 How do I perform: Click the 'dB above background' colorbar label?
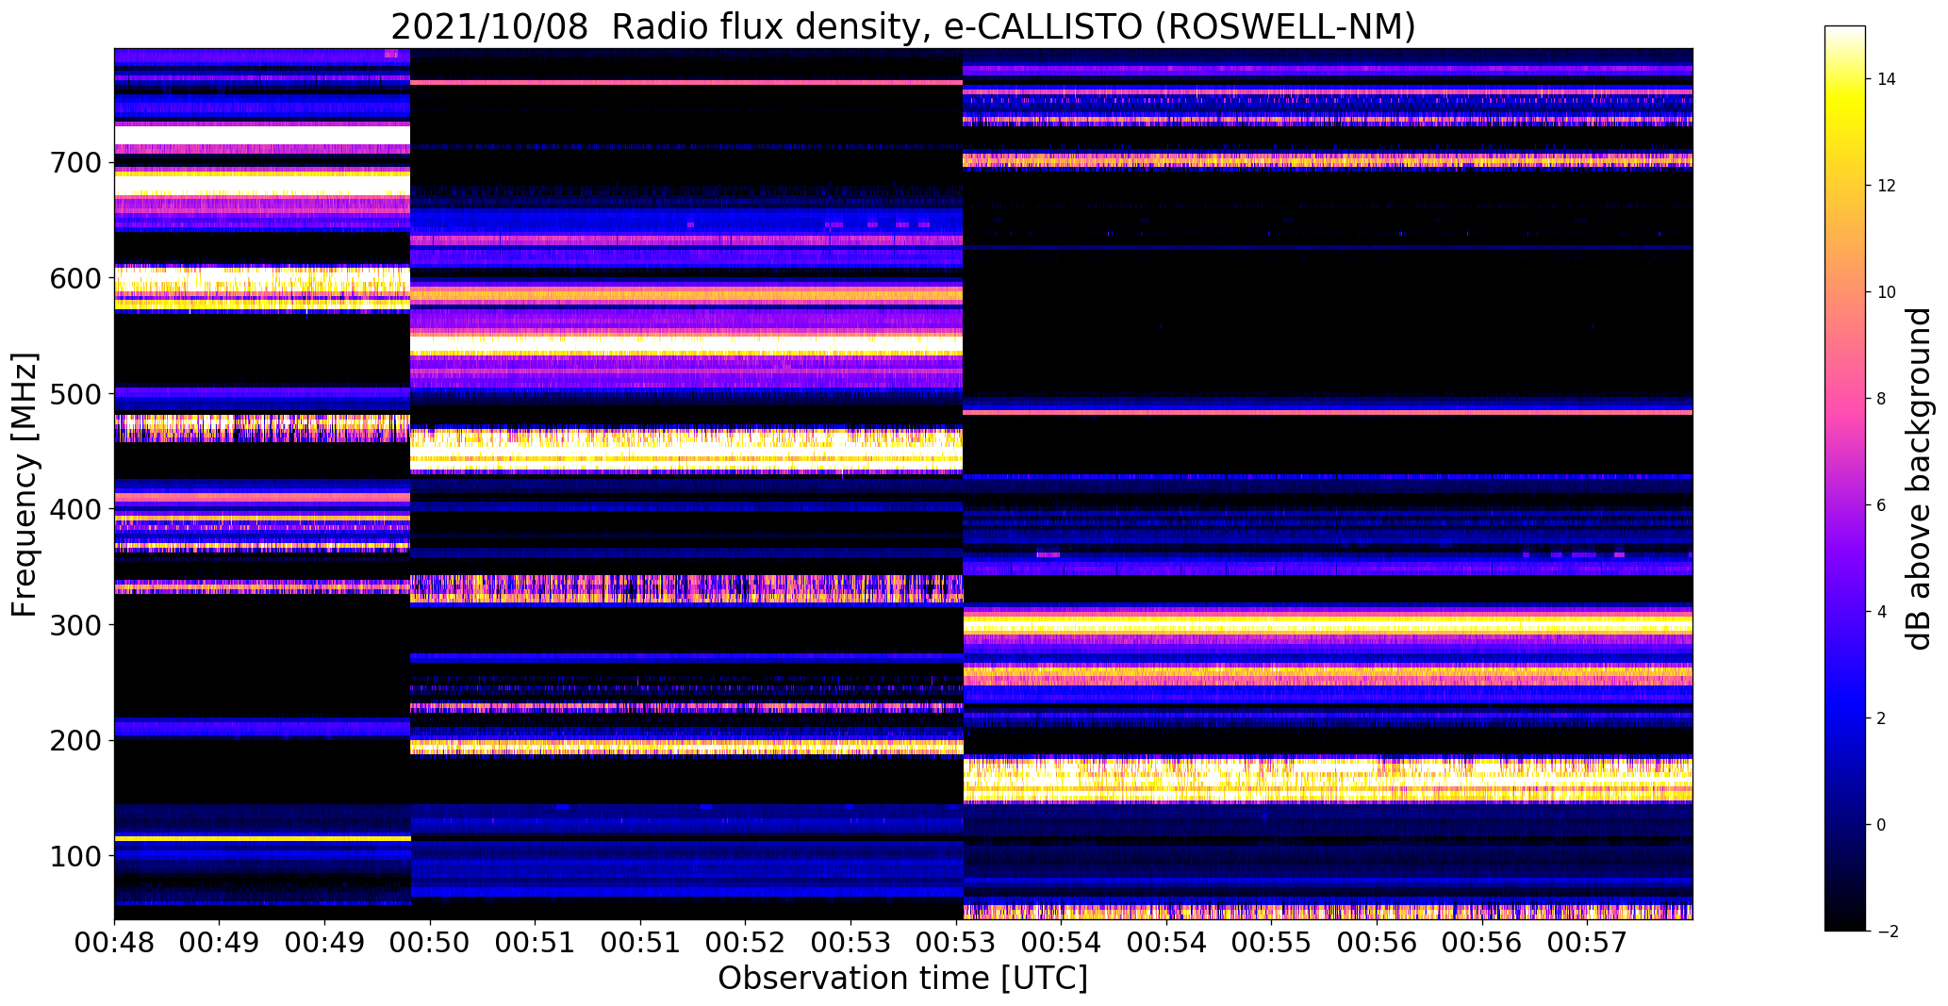tap(1918, 478)
